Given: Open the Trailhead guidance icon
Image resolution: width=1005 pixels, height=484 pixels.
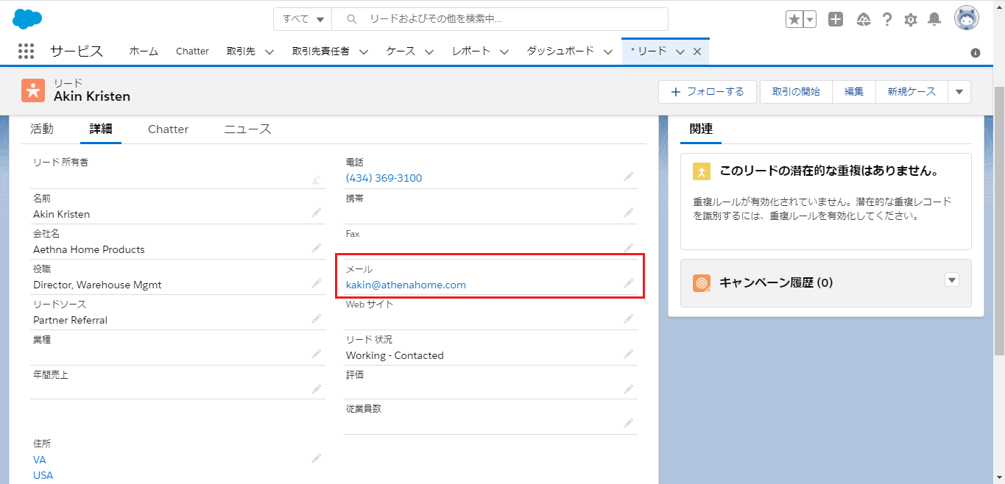Looking at the screenshot, I should (864, 20).
